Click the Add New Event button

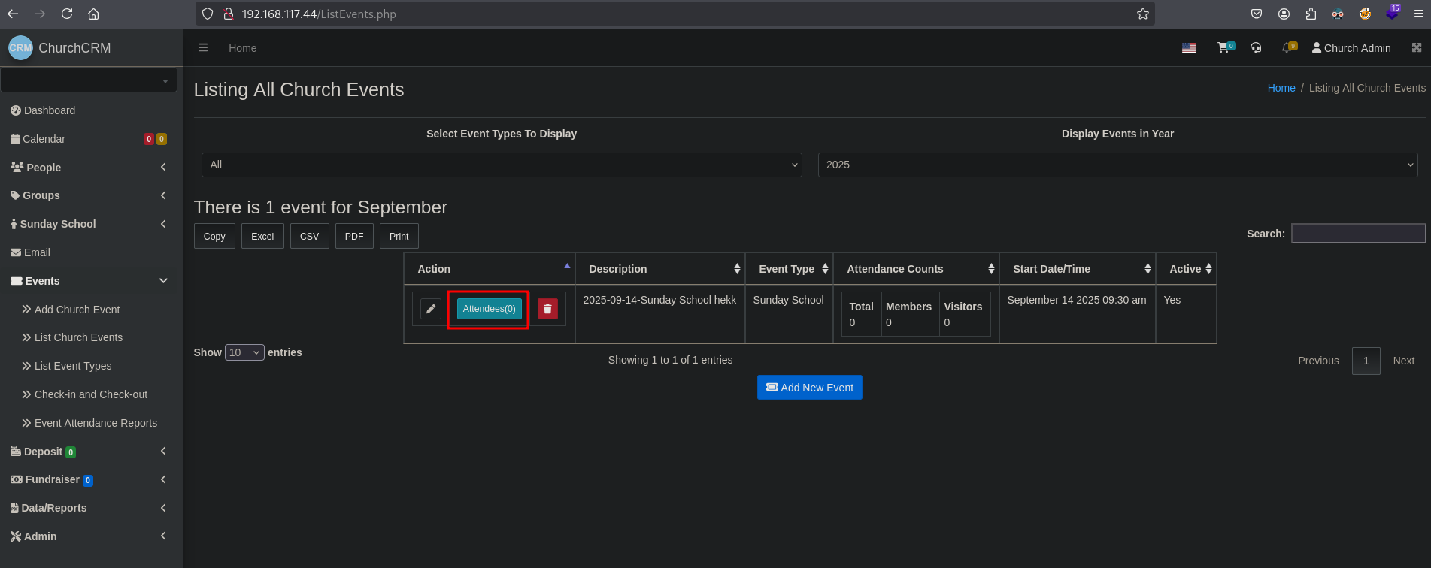[x=809, y=388]
